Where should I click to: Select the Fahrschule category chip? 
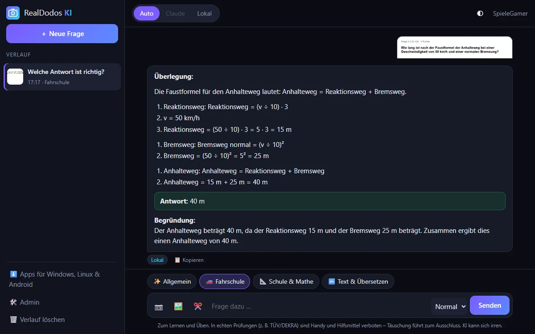pos(225,281)
